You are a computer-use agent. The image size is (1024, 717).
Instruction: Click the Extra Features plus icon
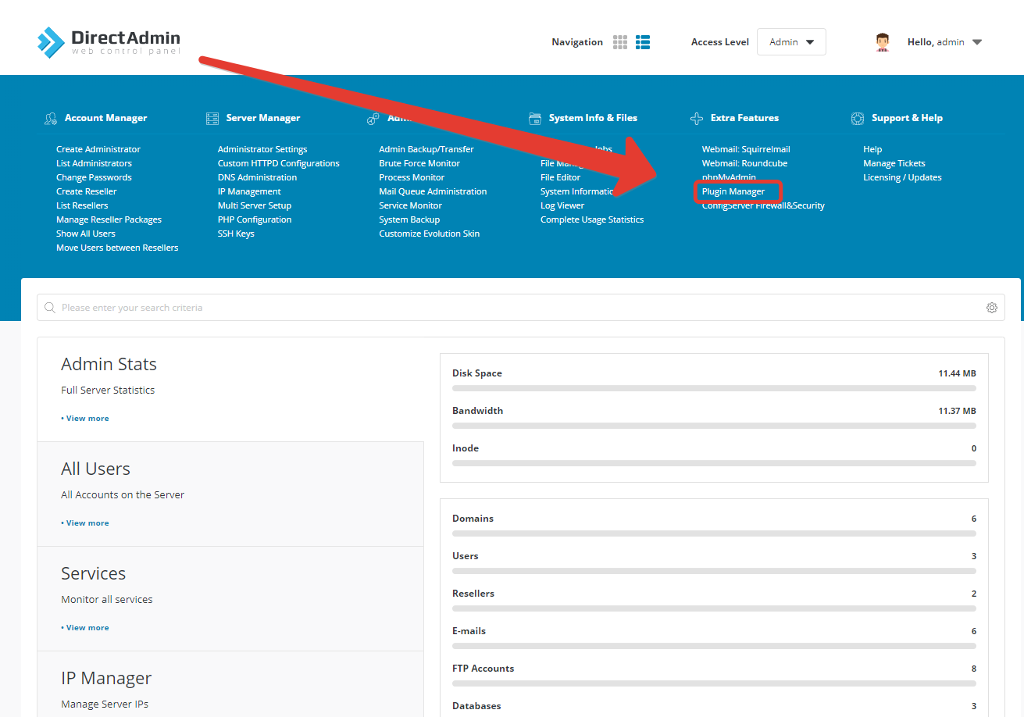[x=696, y=118]
